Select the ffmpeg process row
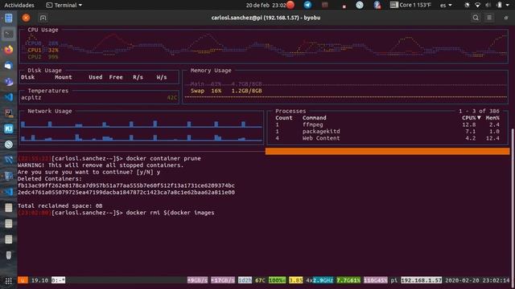Screen dimensions: 515x289 387,124
